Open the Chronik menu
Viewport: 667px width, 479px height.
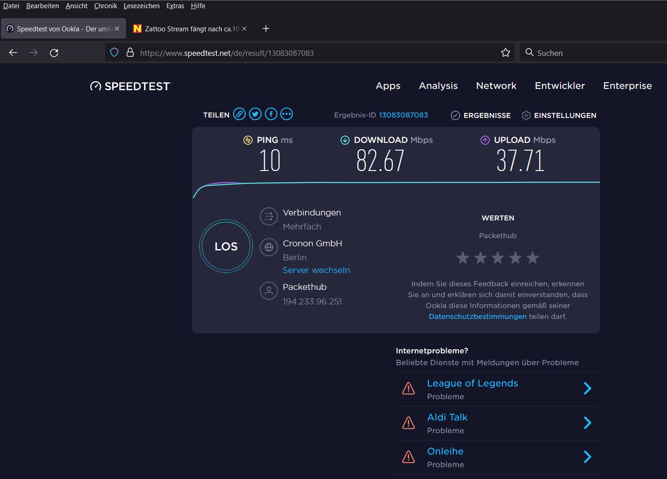click(106, 6)
